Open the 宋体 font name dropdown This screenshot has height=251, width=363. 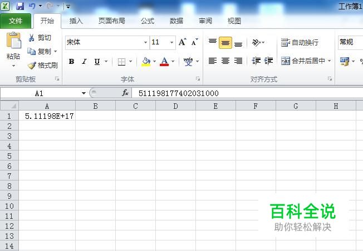click(x=145, y=43)
